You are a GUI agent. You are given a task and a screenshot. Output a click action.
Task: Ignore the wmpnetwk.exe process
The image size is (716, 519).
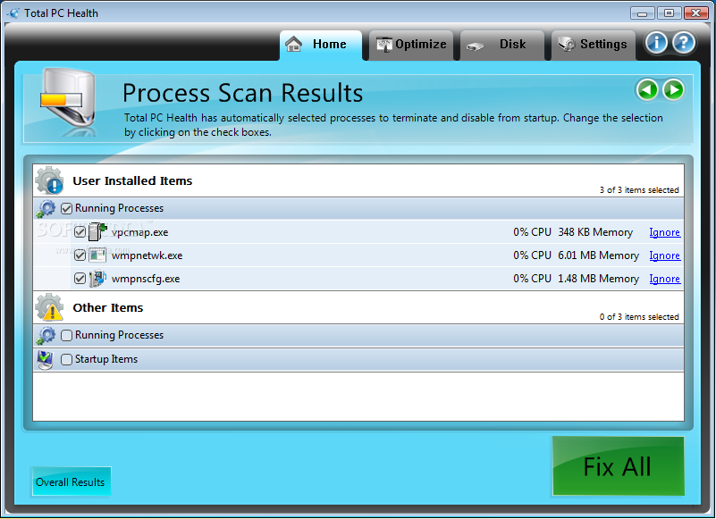coord(664,255)
